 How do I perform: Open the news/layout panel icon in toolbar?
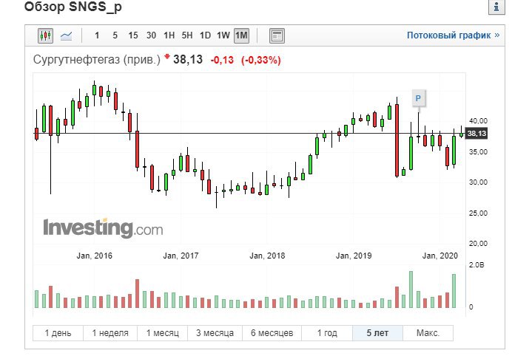pos(277,35)
